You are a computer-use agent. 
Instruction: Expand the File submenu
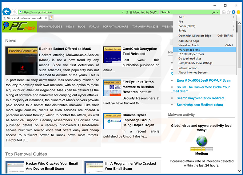coord(205,22)
